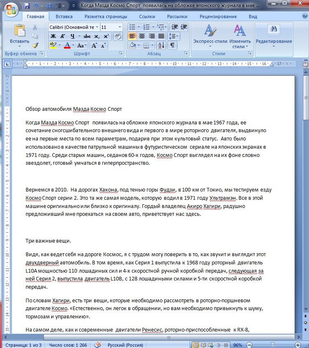Apply subscript formatting
309x348 pixels.
pyautogui.click(x=97, y=36)
